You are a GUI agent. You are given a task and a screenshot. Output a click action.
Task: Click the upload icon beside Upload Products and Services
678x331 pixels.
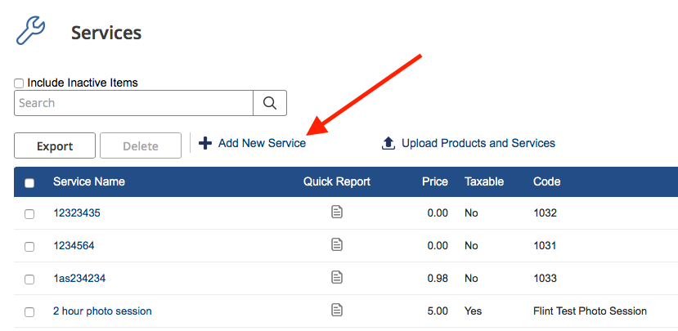(x=388, y=144)
